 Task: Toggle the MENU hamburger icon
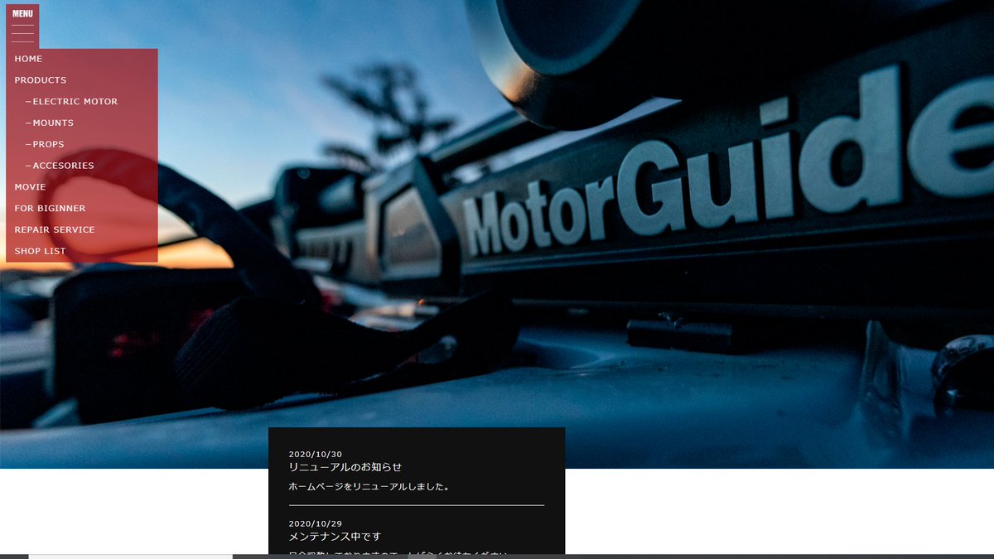pos(22,26)
